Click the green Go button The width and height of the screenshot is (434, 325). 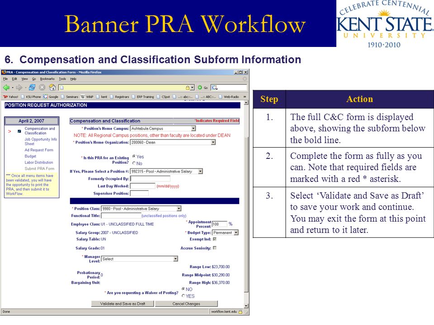tap(203, 88)
